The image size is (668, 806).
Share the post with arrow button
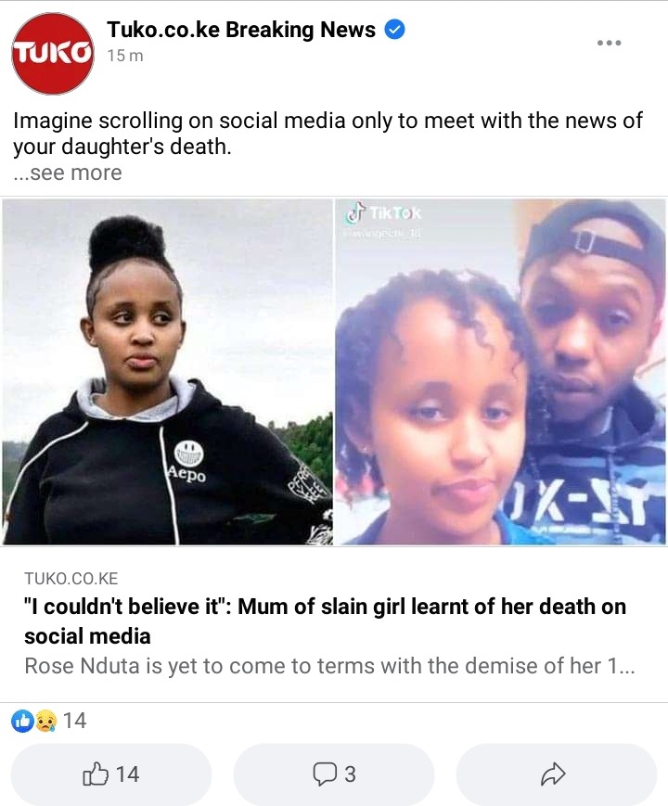pyautogui.click(x=556, y=774)
